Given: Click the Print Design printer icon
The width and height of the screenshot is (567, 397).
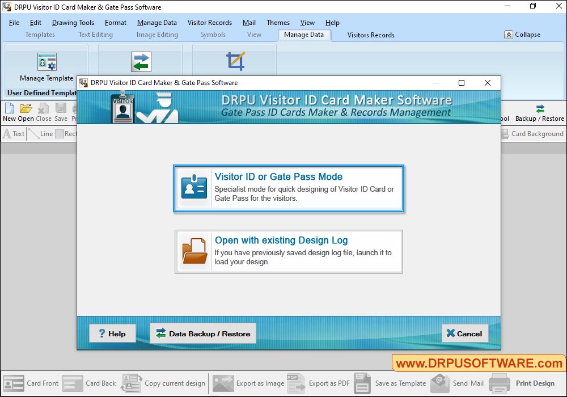Looking at the screenshot, I should 500,383.
